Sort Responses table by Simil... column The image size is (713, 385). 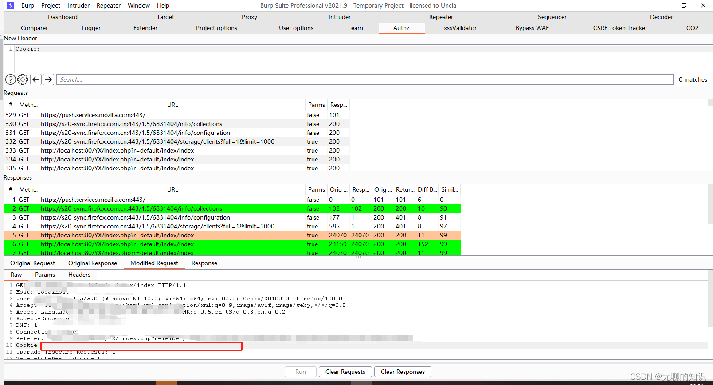(450, 189)
